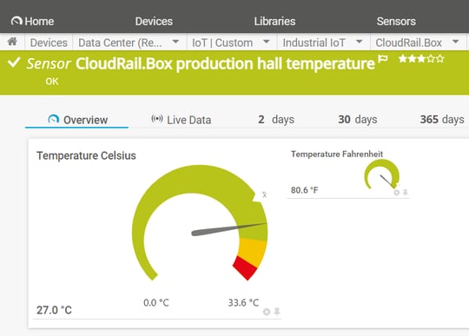The width and height of the screenshot is (469, 336).
Task: Expand the IoT | Custom dropdown arrow
Action: [x=267, y=42]
